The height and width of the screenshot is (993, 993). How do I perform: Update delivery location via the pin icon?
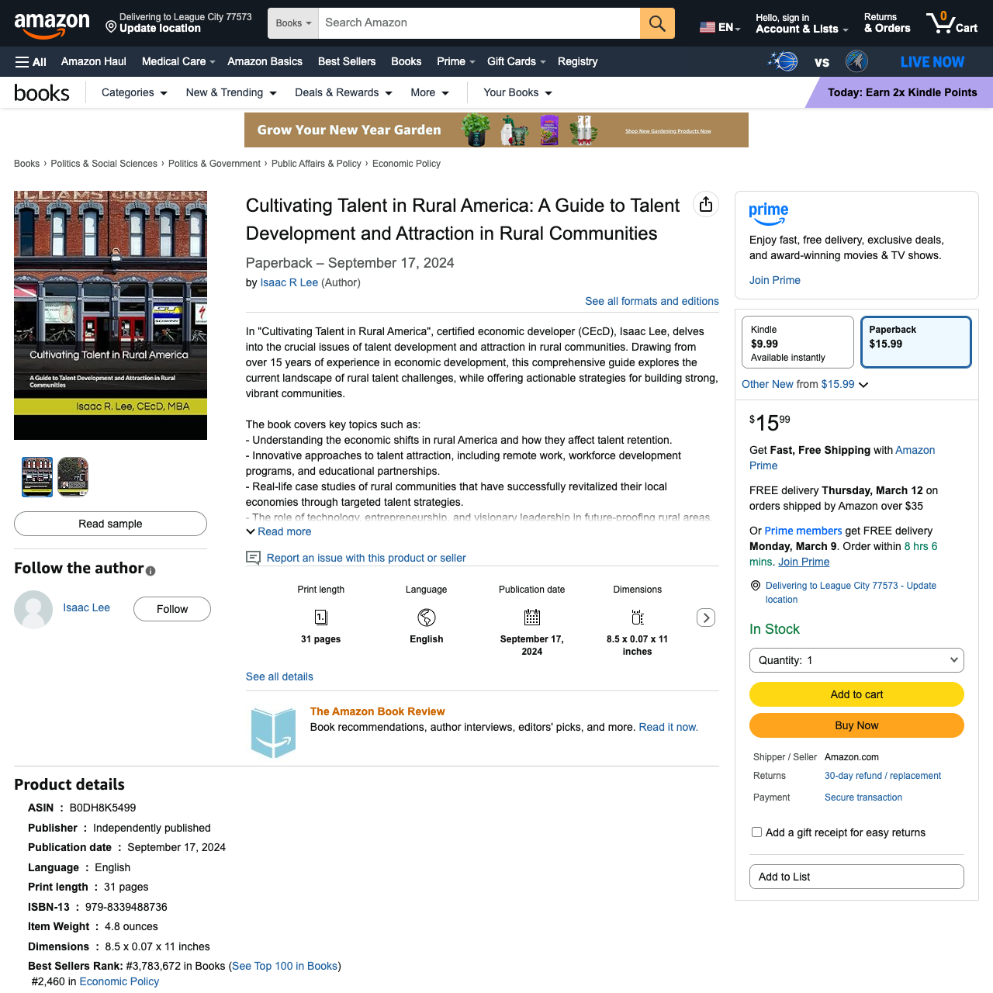click(109, 26)
